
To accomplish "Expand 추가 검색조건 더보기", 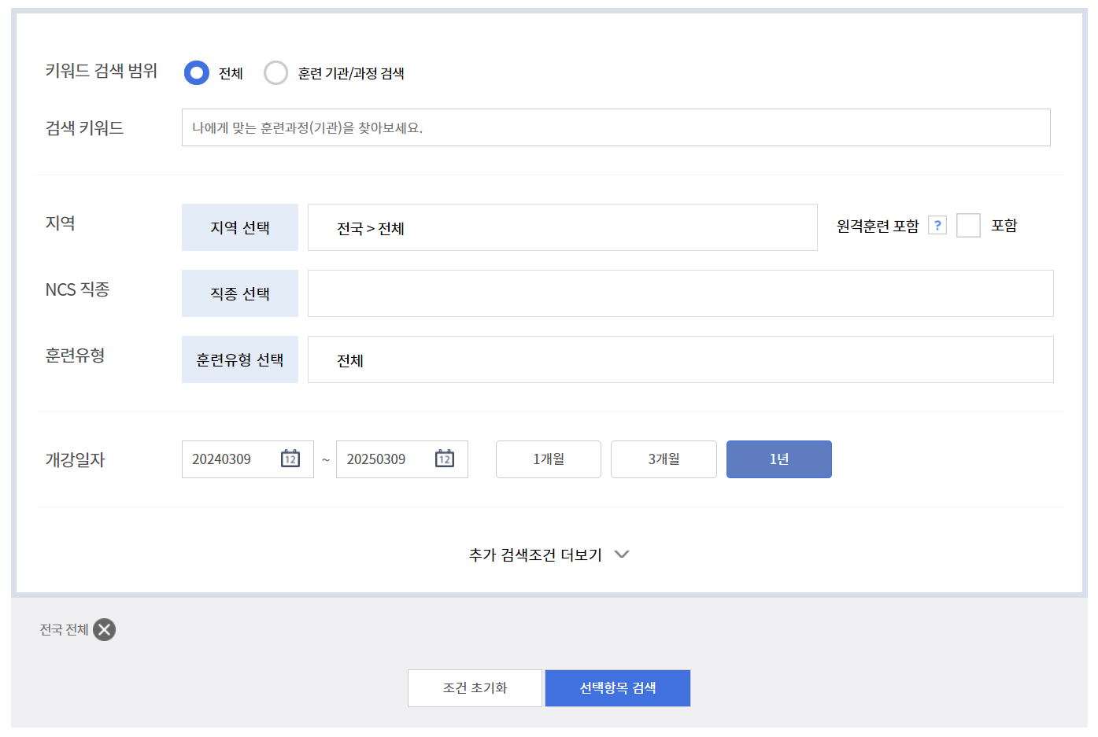I will pyautogui.click(x=549, y=555).
